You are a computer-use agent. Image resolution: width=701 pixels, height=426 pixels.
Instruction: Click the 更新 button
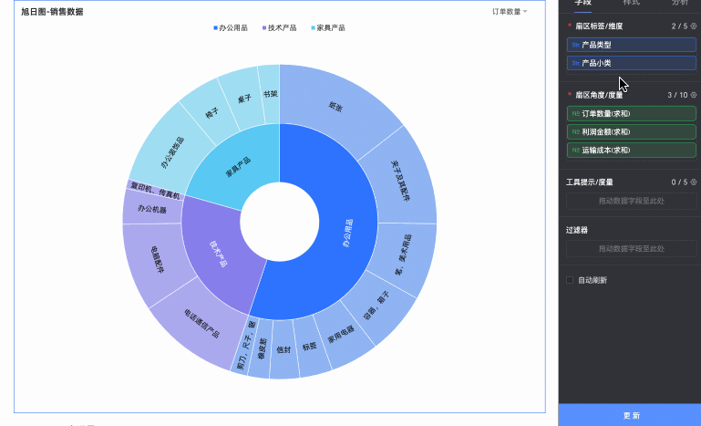(x=630, y=415)
